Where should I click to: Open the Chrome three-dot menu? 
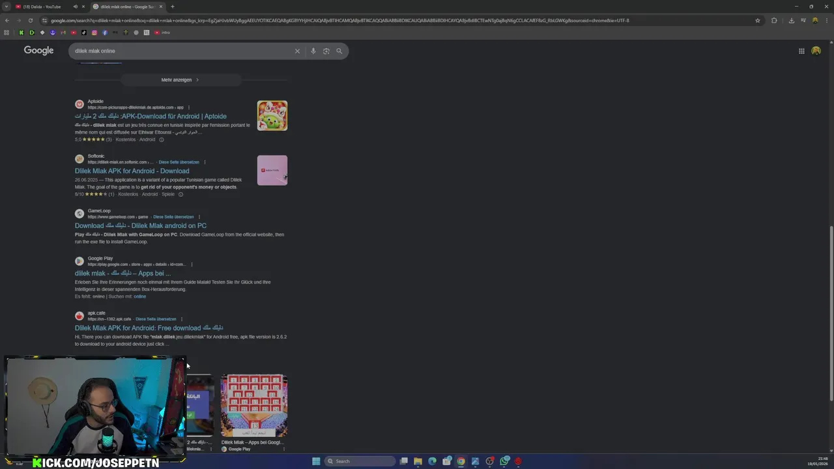coord(826,20)
